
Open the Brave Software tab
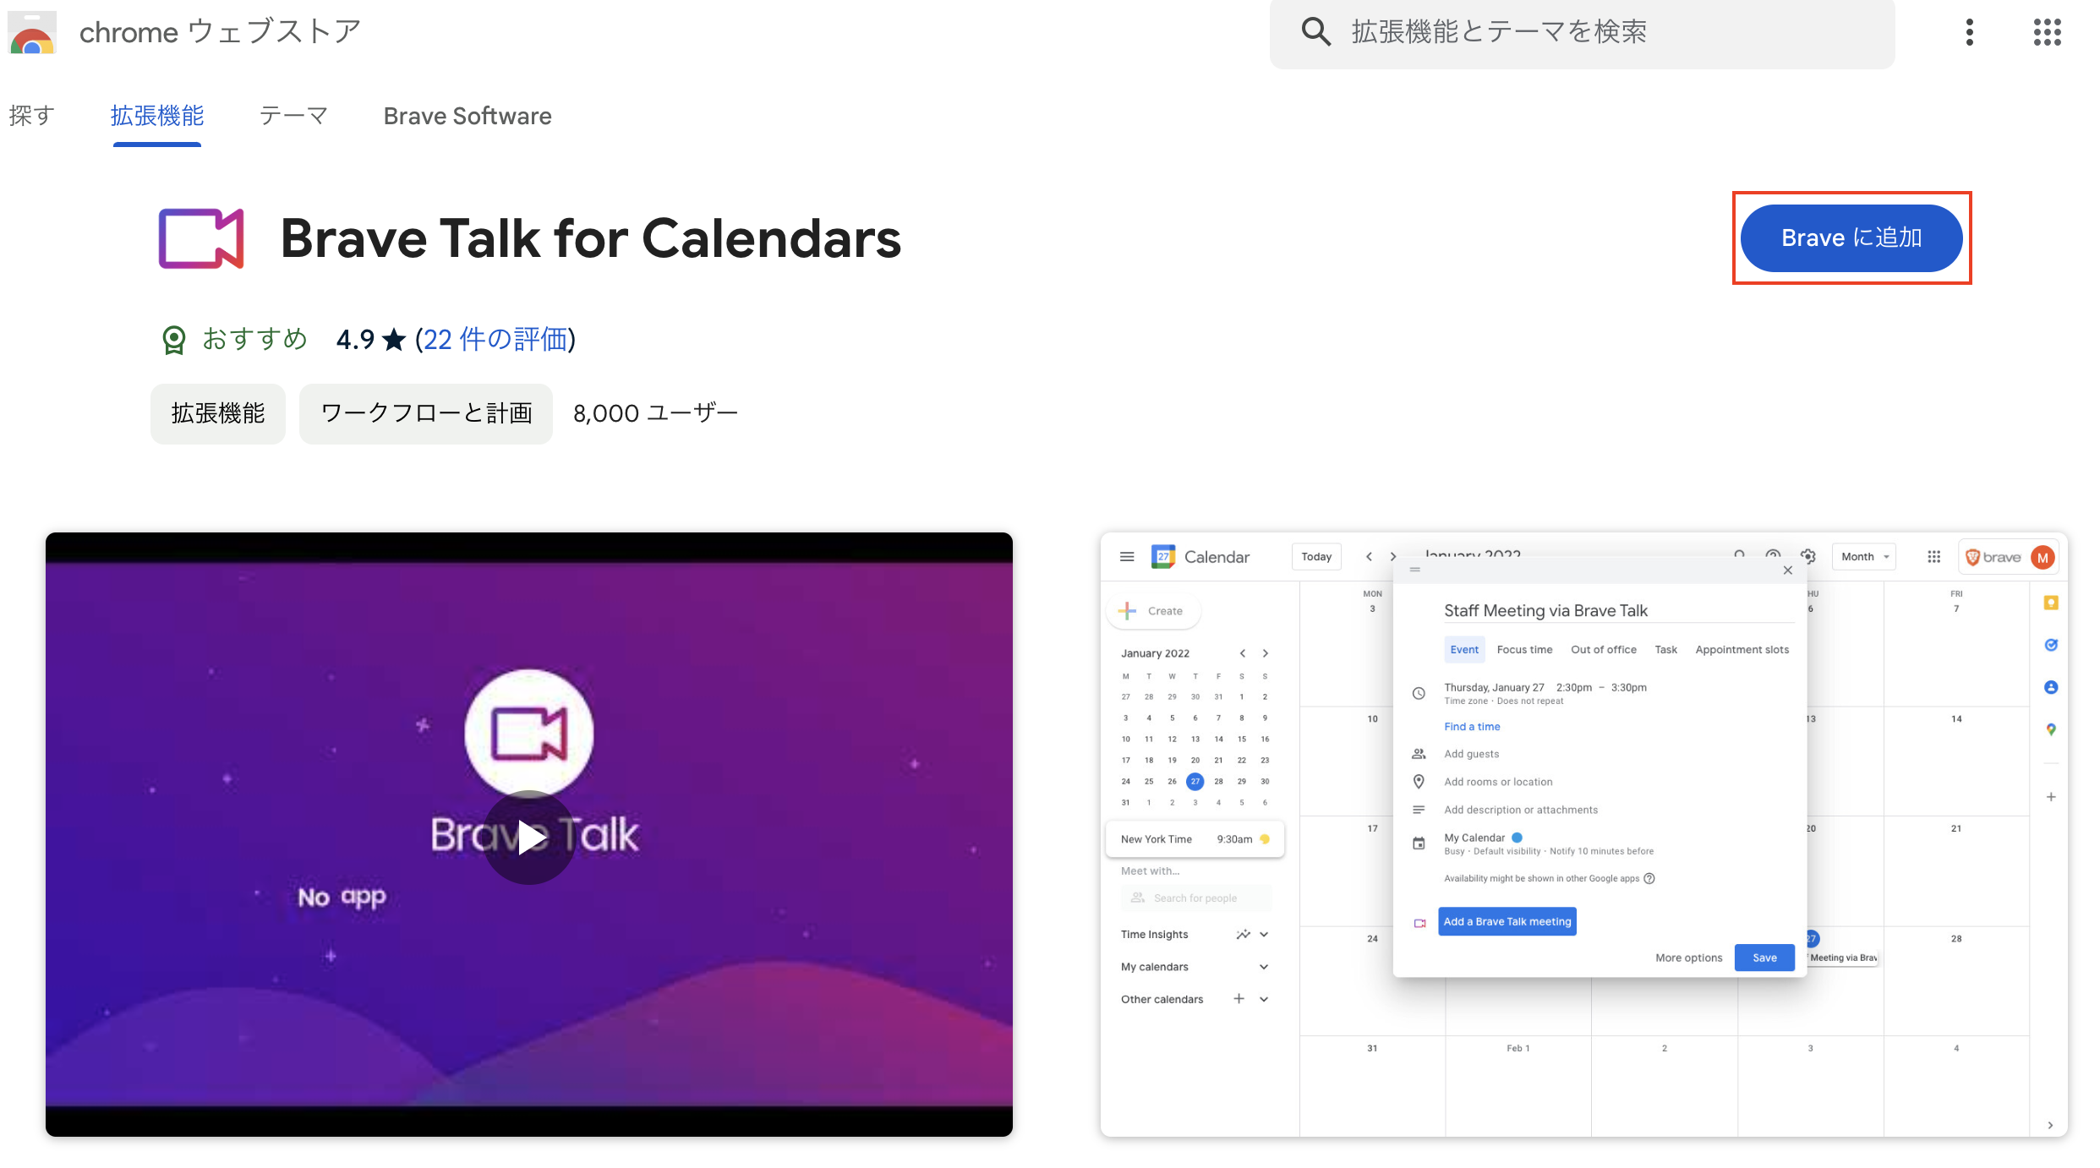click(468, 116)
